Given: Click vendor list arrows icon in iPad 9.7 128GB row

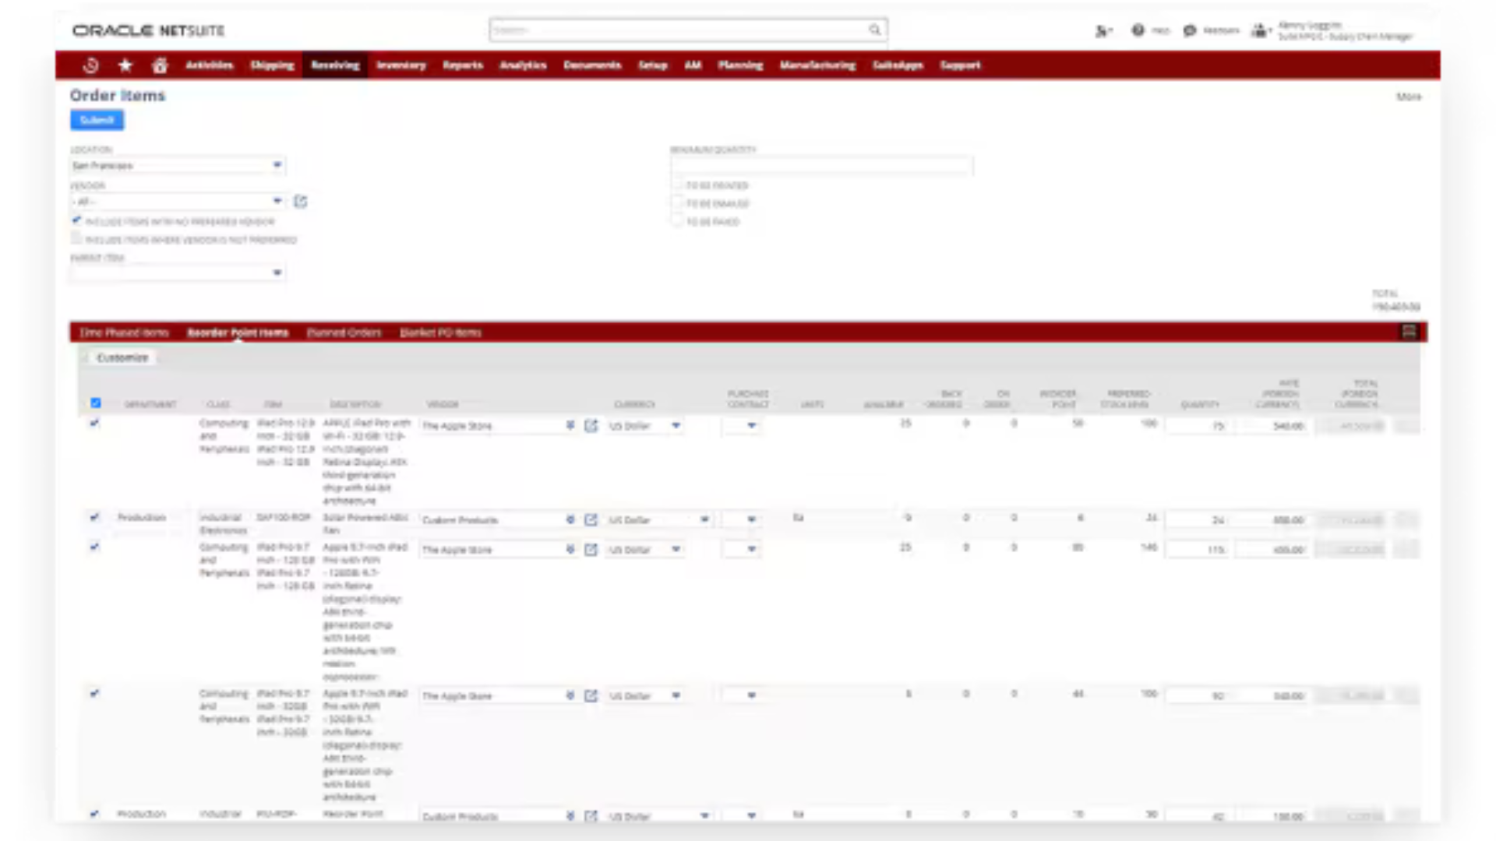Looking at the screenshot, I should (x=570, y=550).
